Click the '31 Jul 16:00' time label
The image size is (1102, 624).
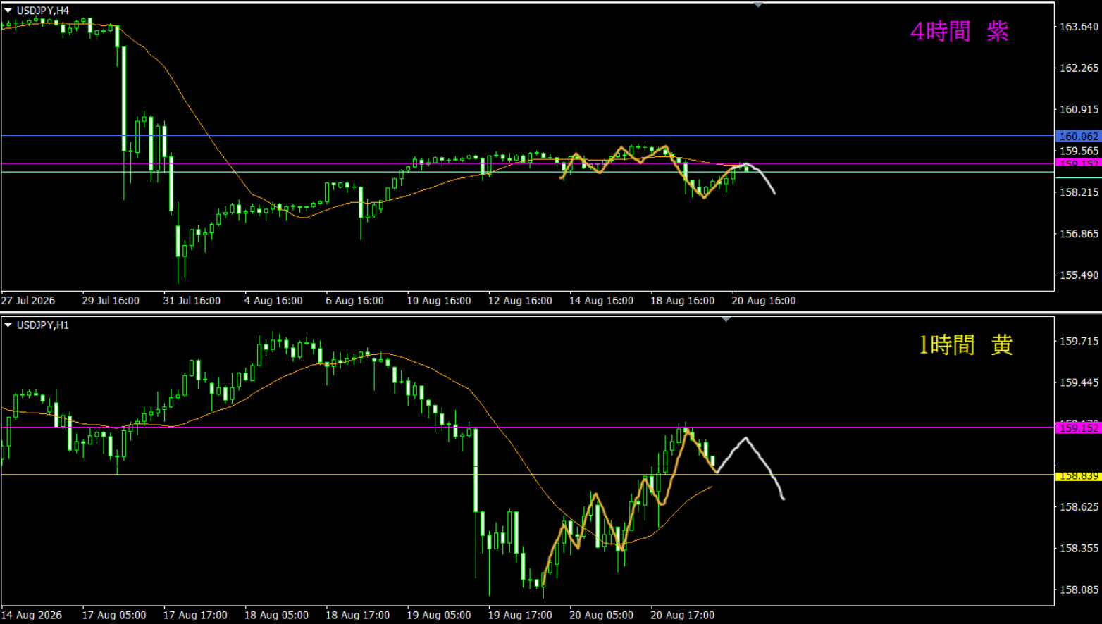192,301
